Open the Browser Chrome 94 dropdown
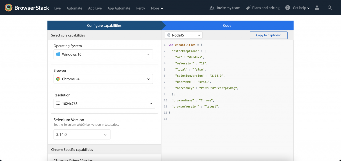The image size is (341, 161). point(148,79)
